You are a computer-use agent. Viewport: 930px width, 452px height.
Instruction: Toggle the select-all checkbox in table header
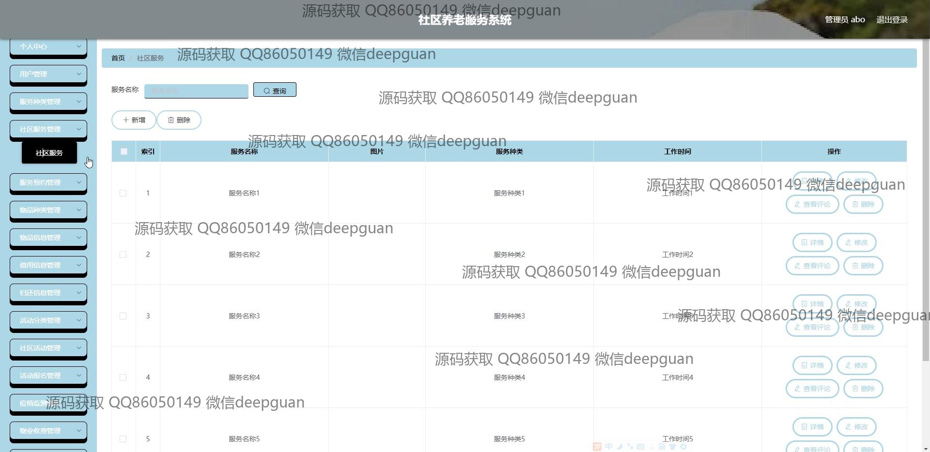pos(124,151)
